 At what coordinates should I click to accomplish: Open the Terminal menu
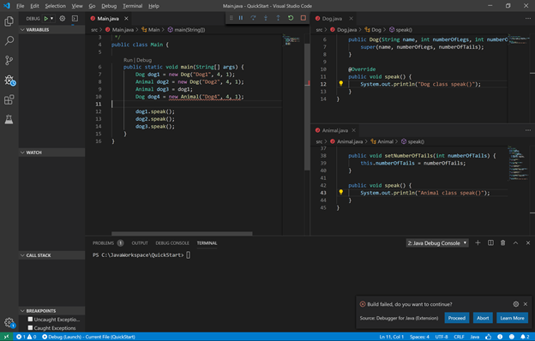click(132, 6)
